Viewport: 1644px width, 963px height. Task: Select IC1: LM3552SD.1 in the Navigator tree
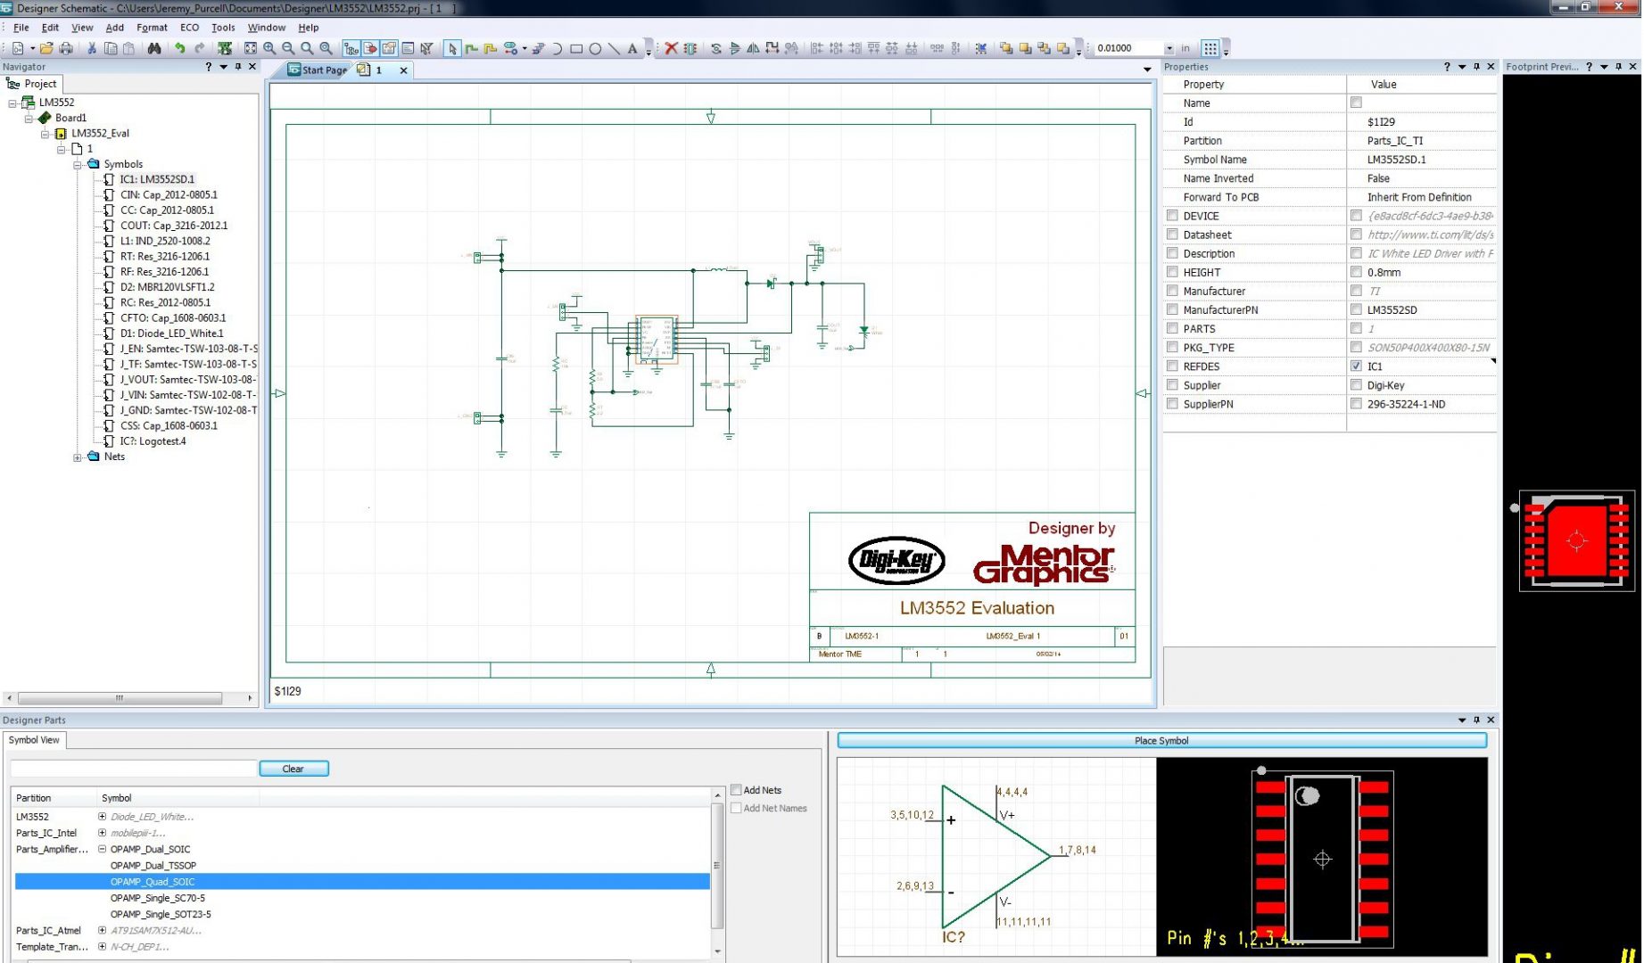click(x=157, y=179)
